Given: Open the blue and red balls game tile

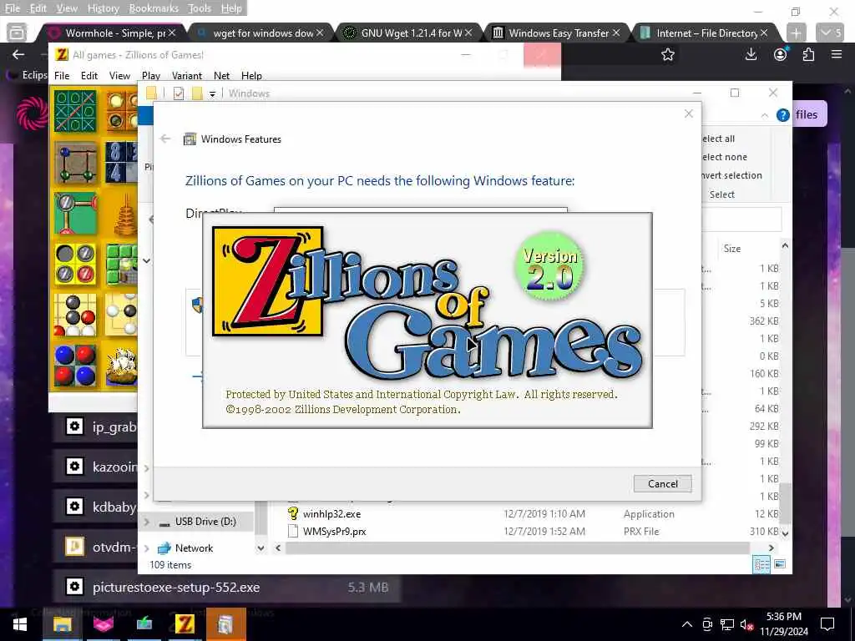Looking at the screenshot, I should pyautogui.click(x=75, y=366).
